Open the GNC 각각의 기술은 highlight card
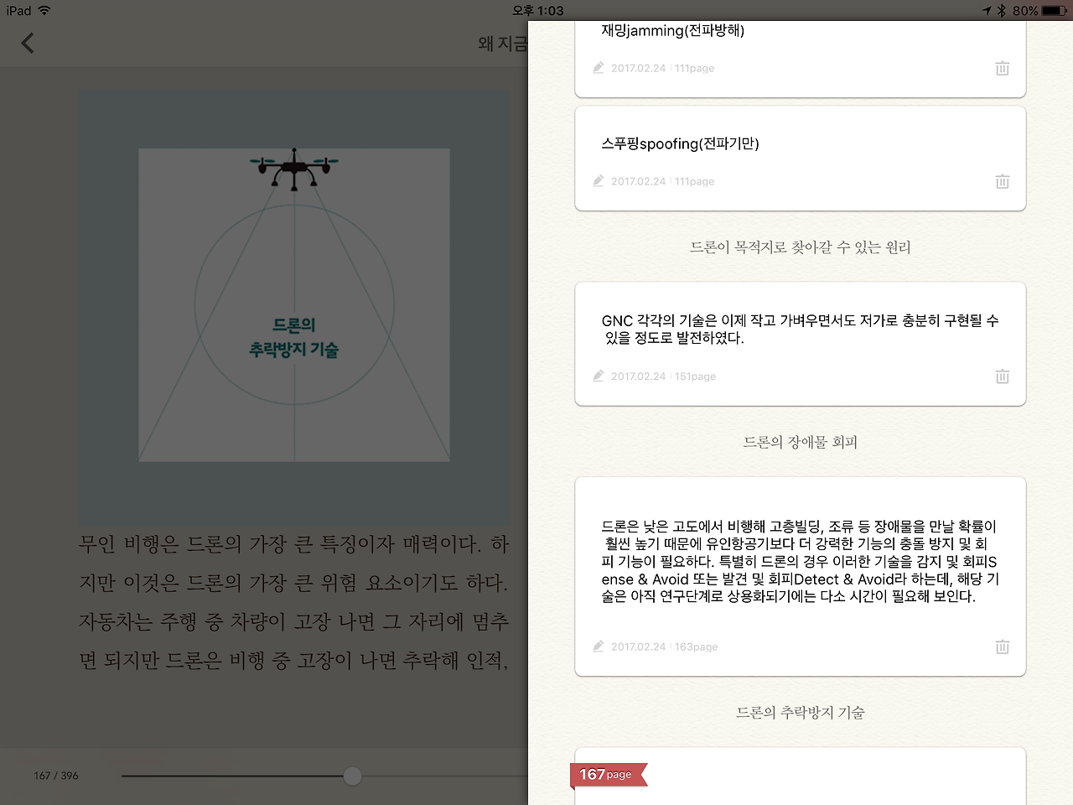The height and width of the screenshot is (805, 1073). (801, 344)
